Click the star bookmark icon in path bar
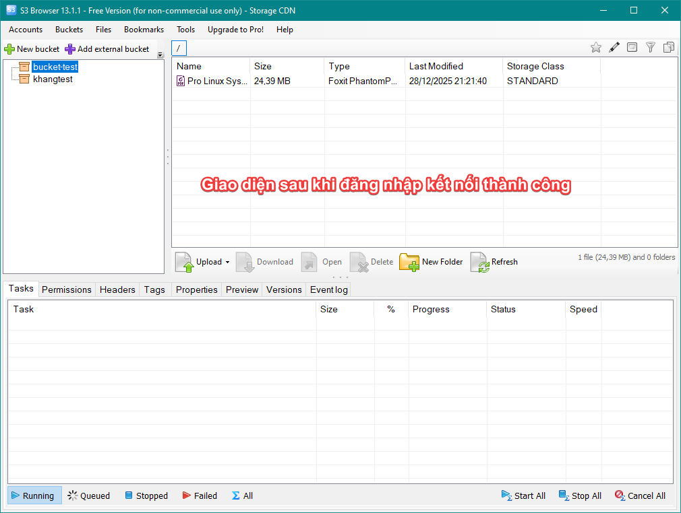The image size is (681, 513). [596, 47]
